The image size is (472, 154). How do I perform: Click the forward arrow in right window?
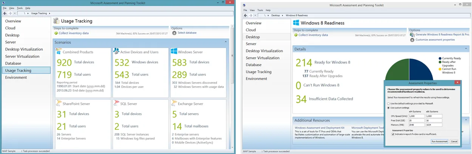pos(251,15)
